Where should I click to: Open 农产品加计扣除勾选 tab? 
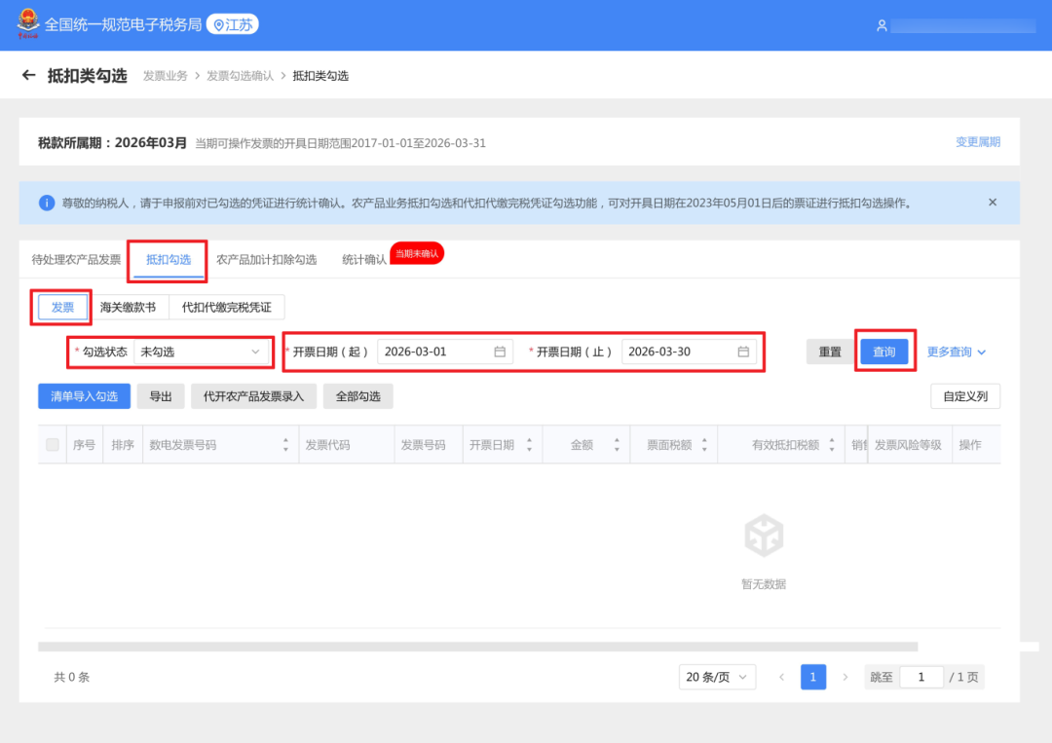click(x=266, y=259)
